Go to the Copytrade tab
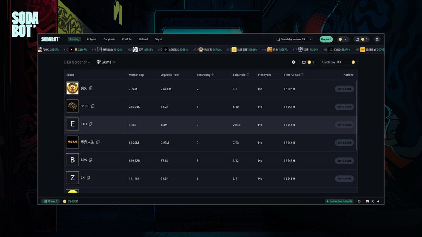The width and height of the screenshot is (422, 237). pos(109,39)
